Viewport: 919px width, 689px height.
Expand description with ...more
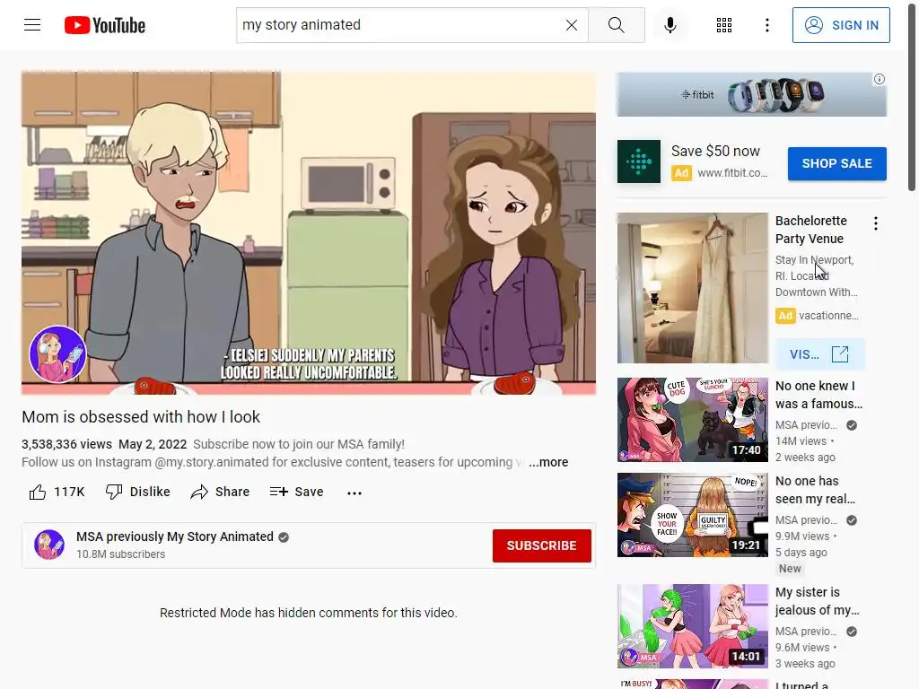[548, 462]
